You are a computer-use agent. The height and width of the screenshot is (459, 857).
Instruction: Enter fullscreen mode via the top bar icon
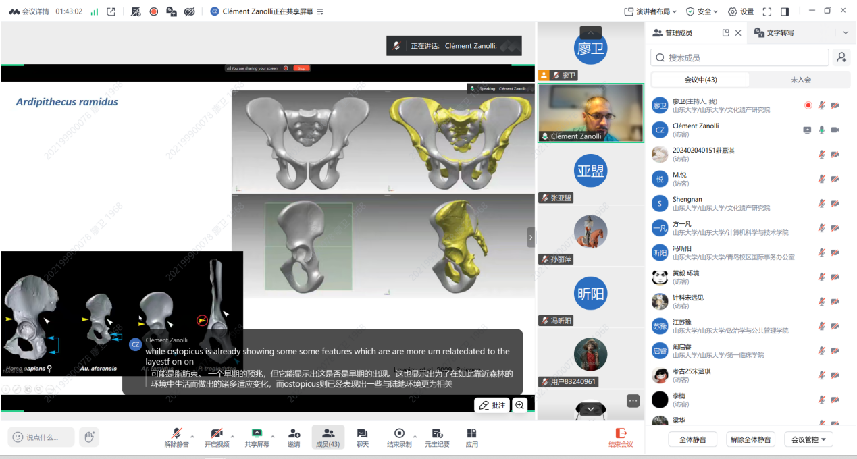click(x=767, y=11)
